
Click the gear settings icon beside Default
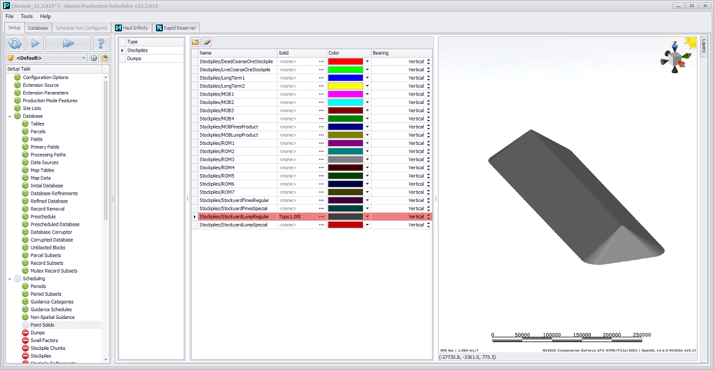pyautogui.click(x=93, y=58)
